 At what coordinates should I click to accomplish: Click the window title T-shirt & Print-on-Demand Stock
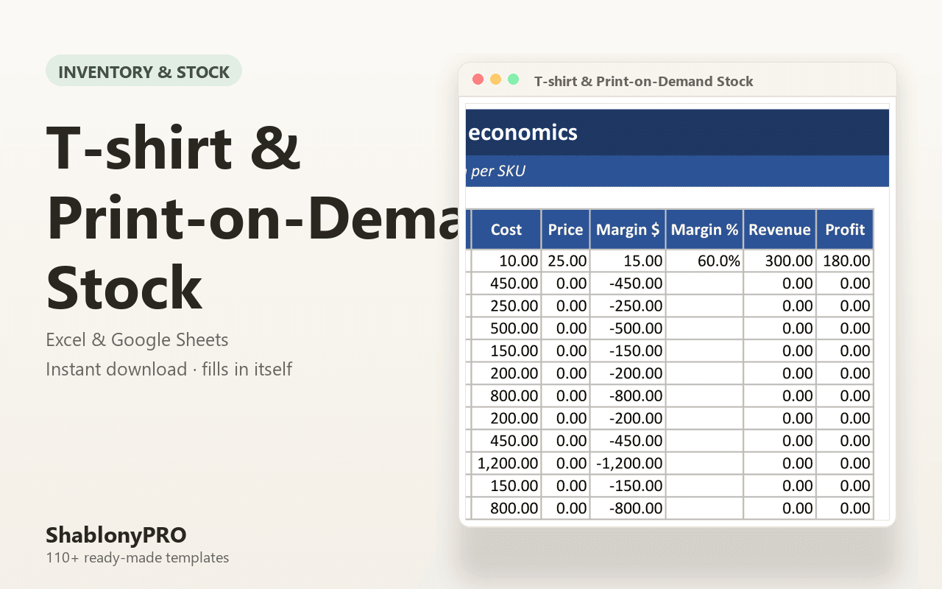644,81
